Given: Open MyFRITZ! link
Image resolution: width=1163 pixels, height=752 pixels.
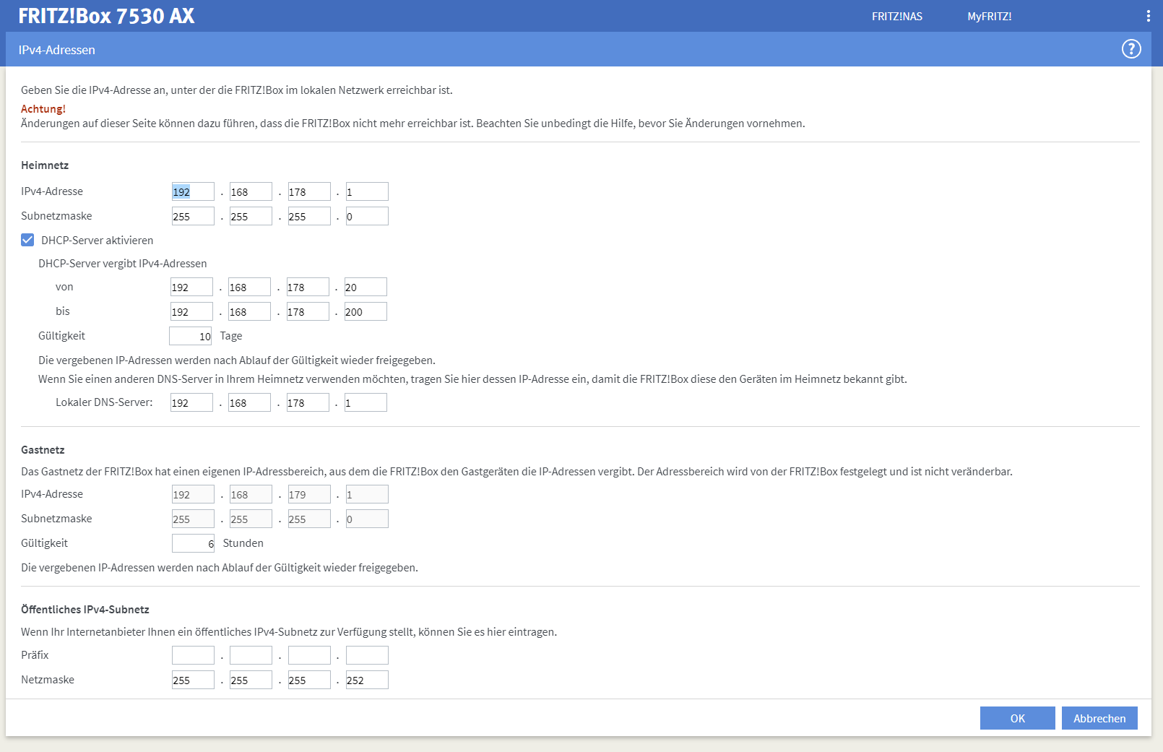Looking at the screenshot, I should tap(990, 17).
